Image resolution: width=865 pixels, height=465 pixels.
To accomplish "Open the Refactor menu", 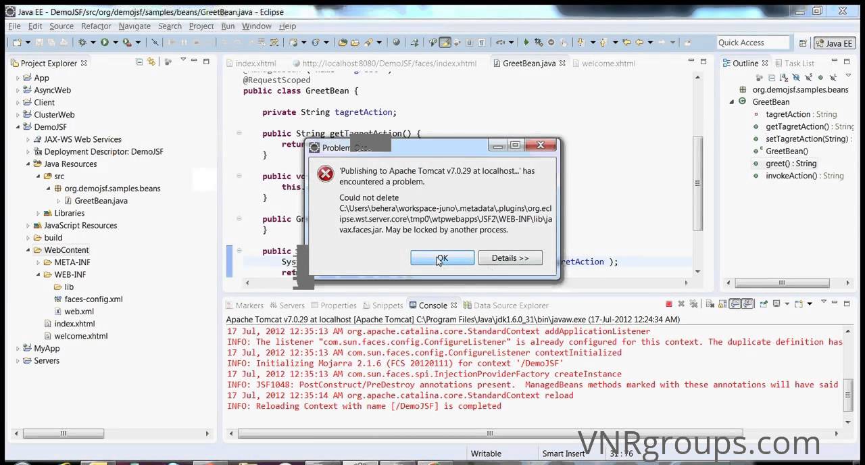I will (x=96, y=26).
